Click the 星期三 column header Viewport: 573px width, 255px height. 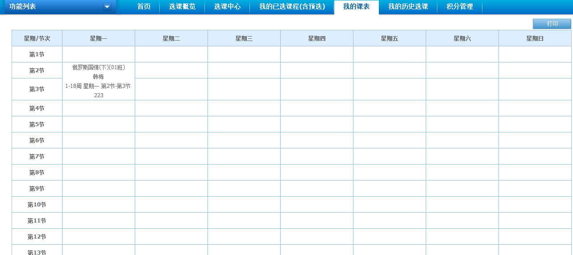244,38
